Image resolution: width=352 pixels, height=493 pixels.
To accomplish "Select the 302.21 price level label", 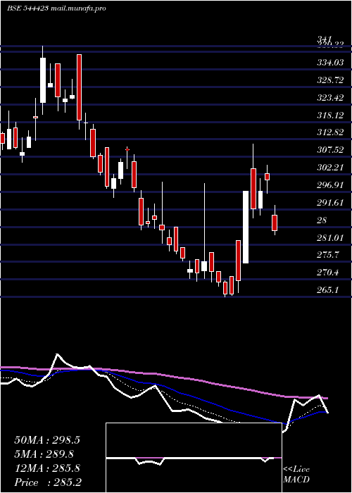I will 330,168.
